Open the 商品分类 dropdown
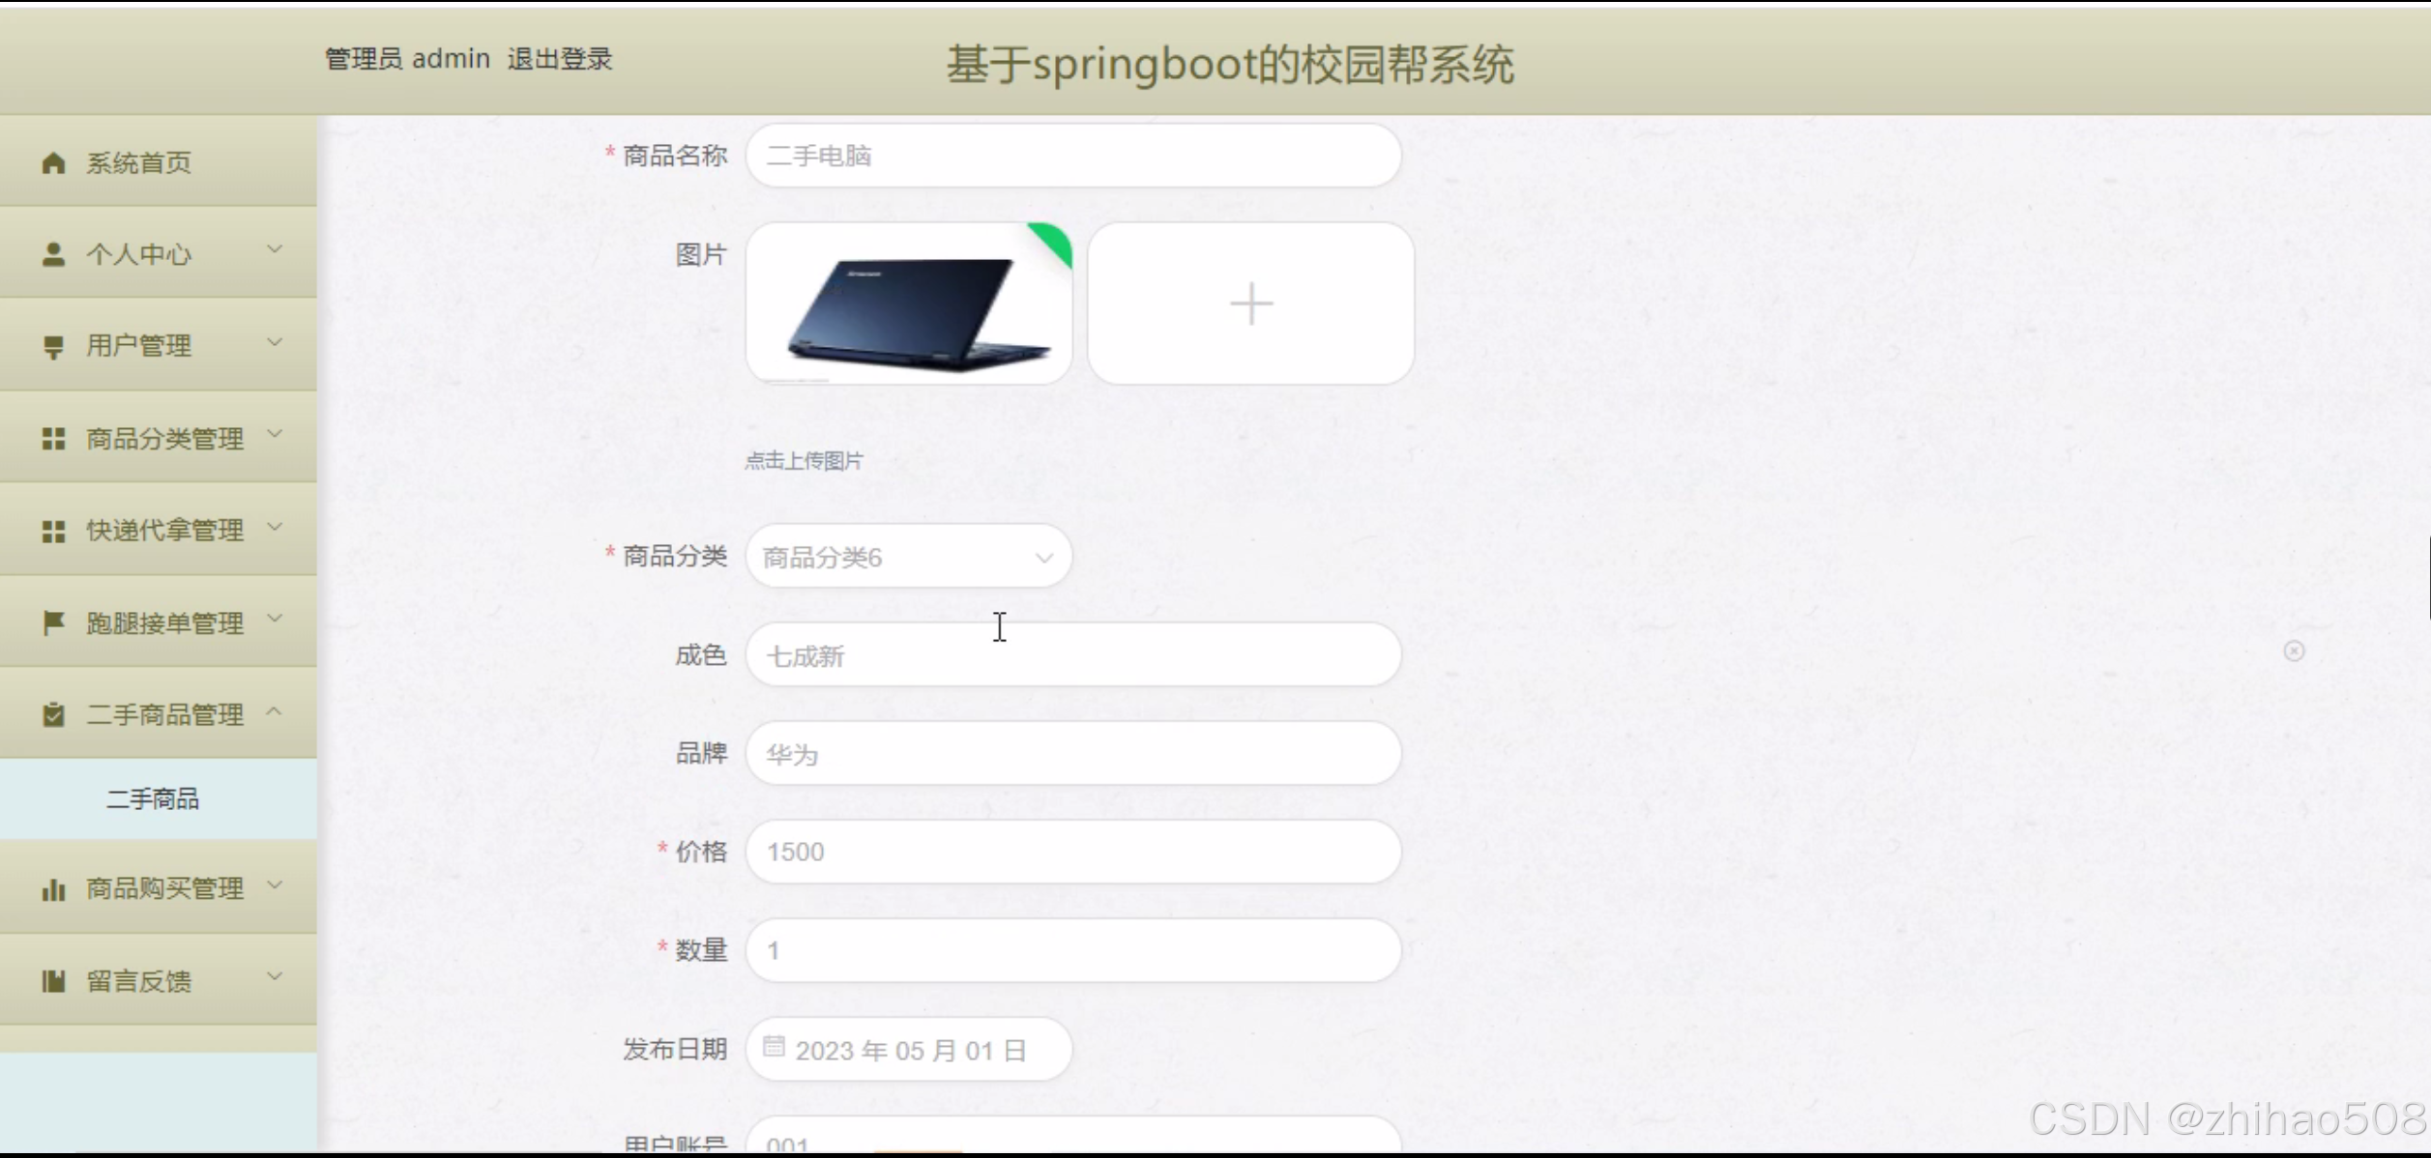Viewport: 2431px width, 1158px height. (908, 557)
